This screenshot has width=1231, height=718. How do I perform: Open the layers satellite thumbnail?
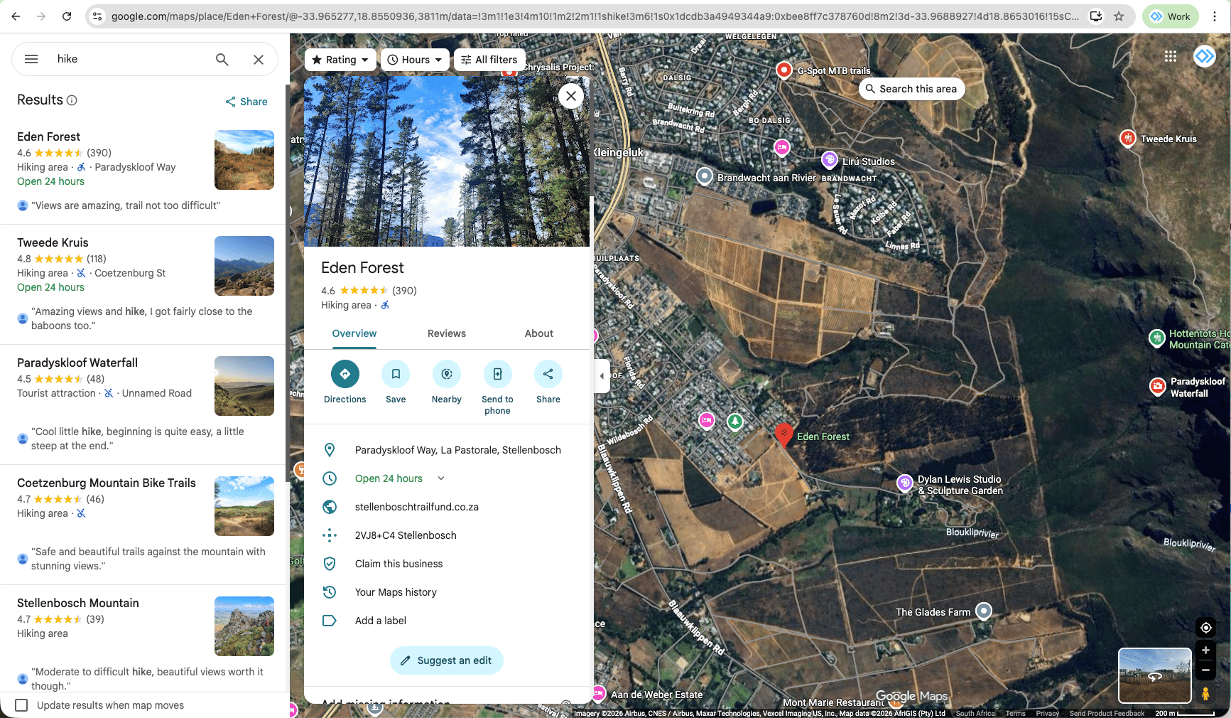(x=1155, y=675)
